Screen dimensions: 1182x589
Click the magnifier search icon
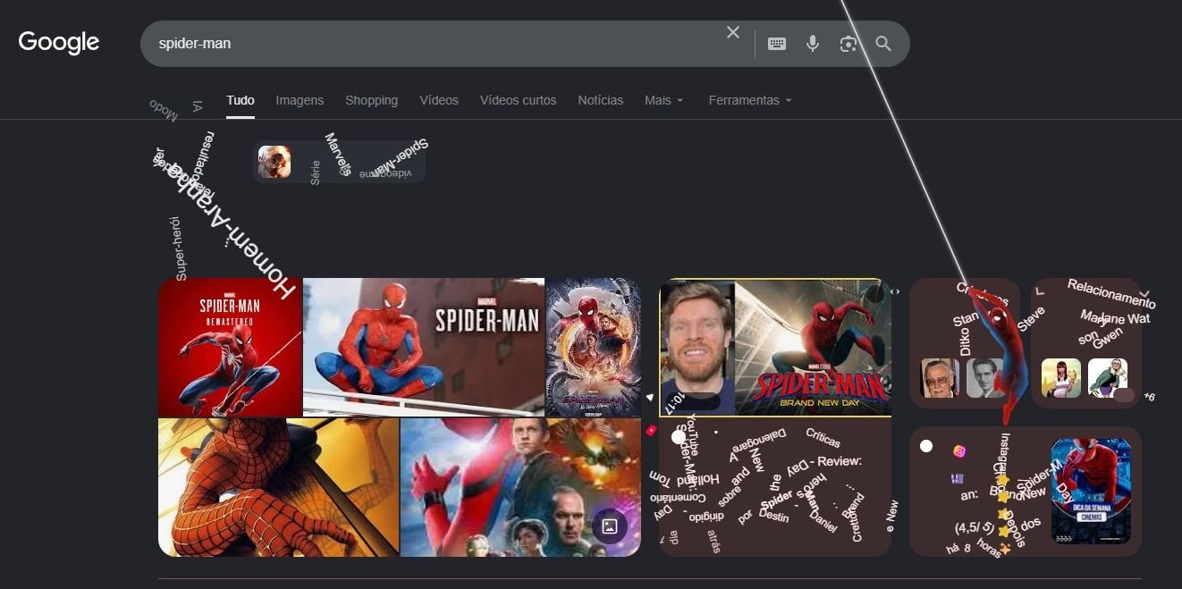(x=883, y=43)
